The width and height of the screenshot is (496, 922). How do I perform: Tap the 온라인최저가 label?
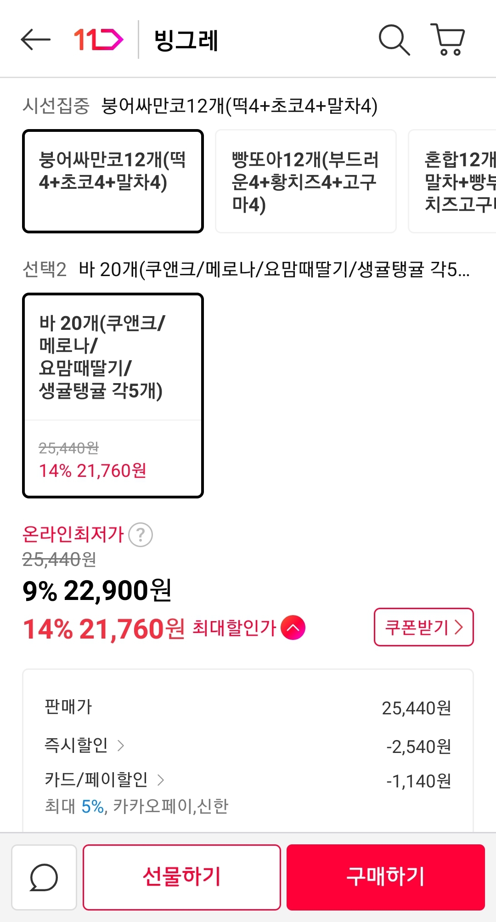click(73, 534)
